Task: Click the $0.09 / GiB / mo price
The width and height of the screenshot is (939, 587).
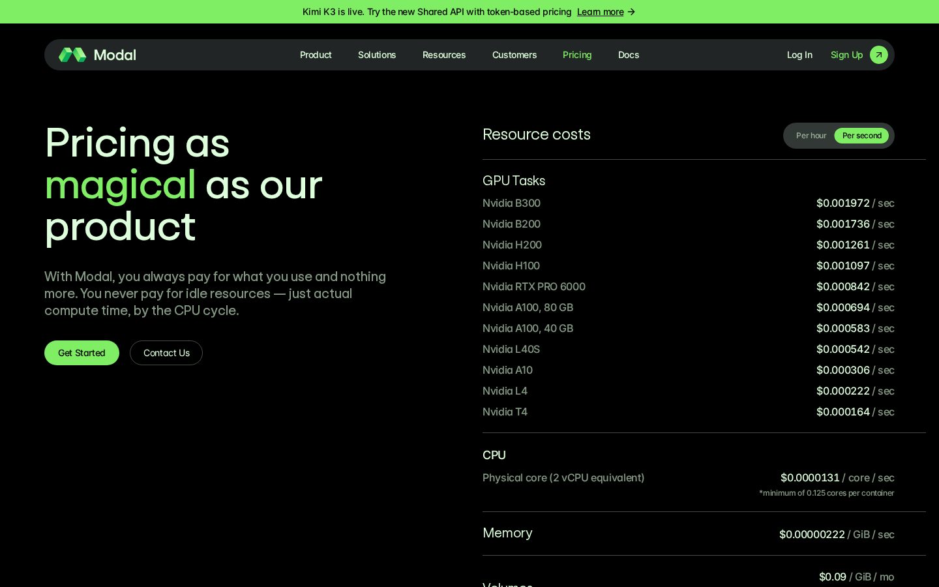Action: tap(857, 577)
